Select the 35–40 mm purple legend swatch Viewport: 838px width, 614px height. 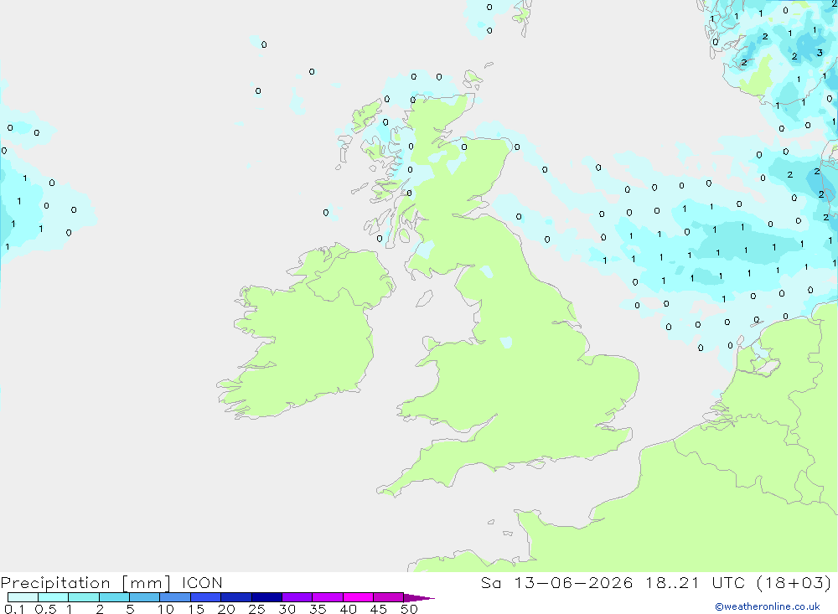(x=327, y=597)
